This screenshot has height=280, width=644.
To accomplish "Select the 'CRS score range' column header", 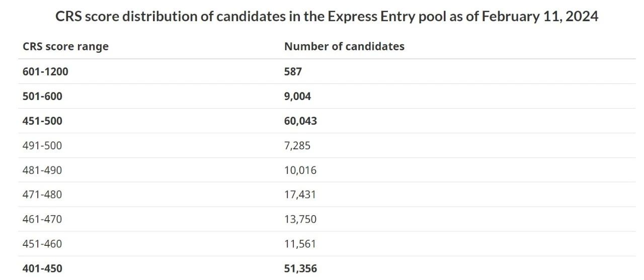I will click(65, 46).
